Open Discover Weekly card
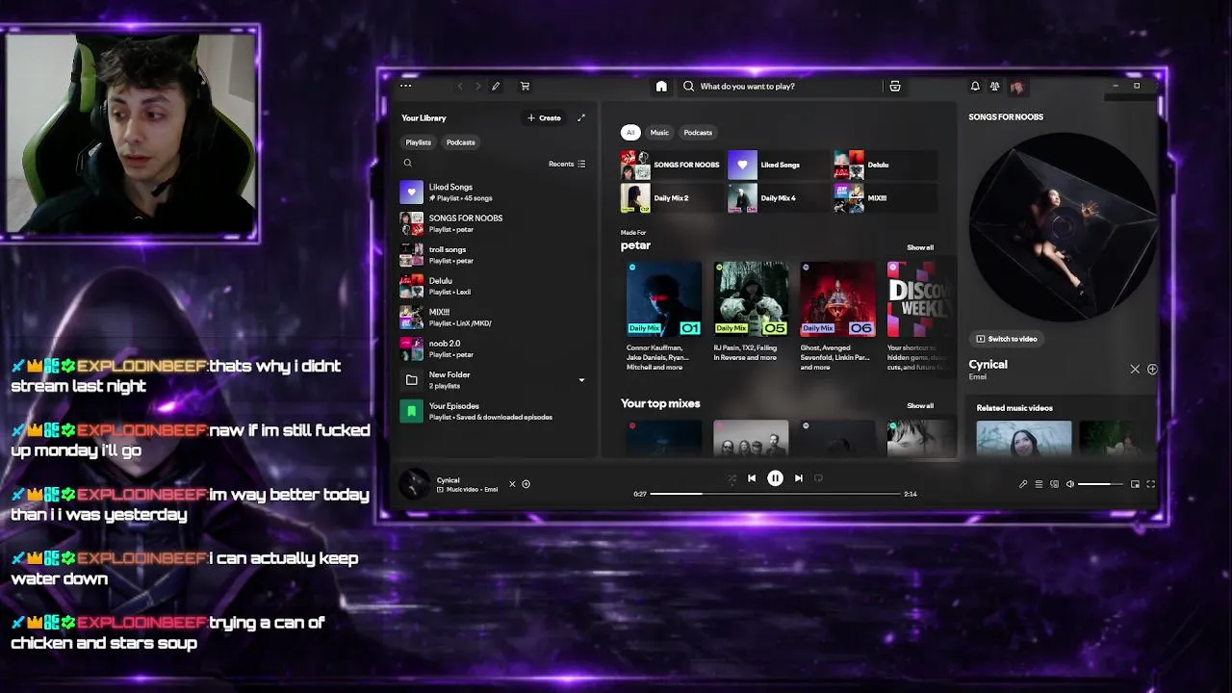This screenshot has width=1232, height=693. [x=920, y=317]
